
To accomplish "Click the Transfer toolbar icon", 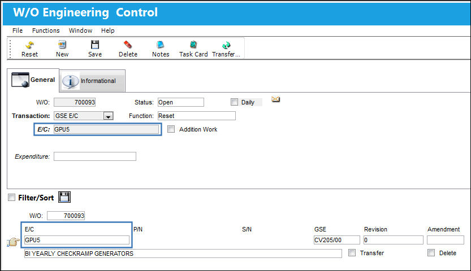I will coord(226,45).
